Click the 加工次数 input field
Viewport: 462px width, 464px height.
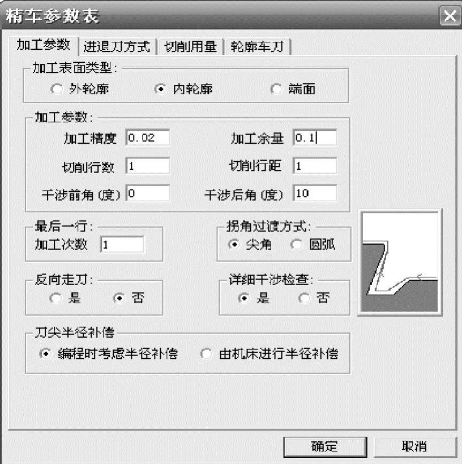[122, 244]
